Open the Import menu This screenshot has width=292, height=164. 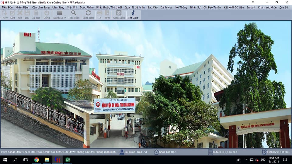click(x=251, y=7)
